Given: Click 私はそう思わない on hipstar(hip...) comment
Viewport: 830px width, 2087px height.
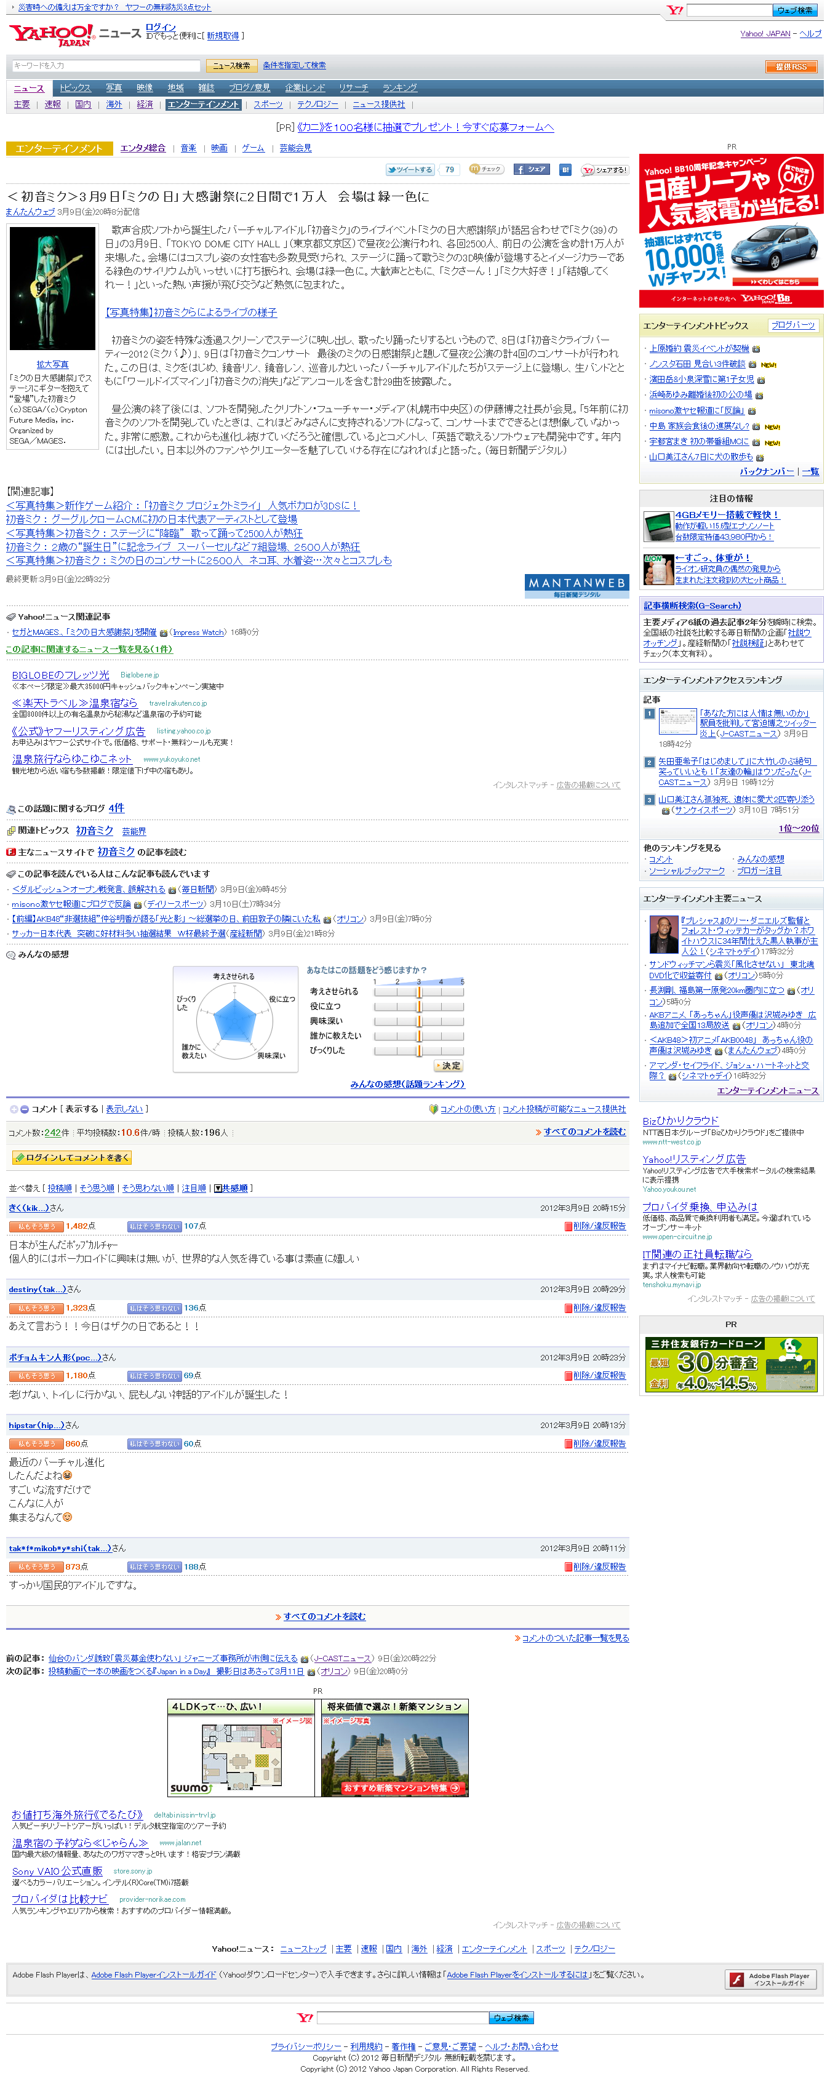Looking at the screenshot, I should tap(154, 1443).
